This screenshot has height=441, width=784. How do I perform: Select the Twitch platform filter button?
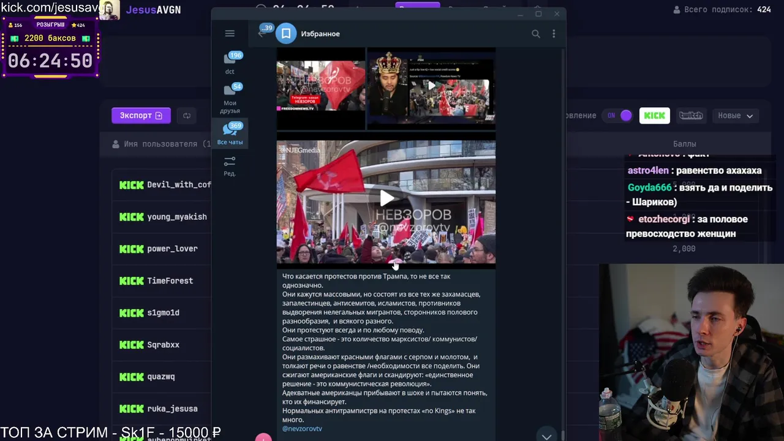[x=690, y=115]
